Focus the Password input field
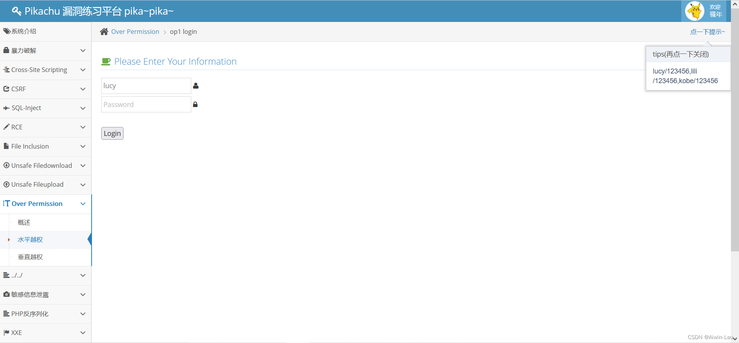Screen dimensions: 739x343 tap(146, 104)
